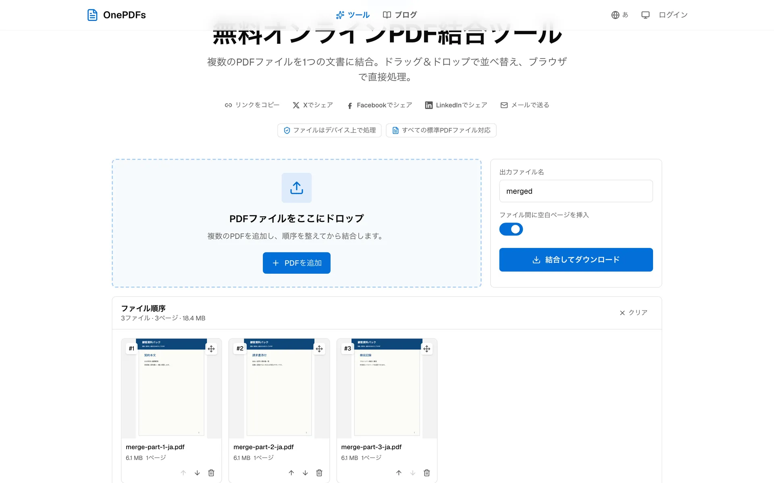Viewport: 774px width, 483px height.
Task: Select the merge-part-3-ja.pdf thumbnail preview
Action: point(387,388)
